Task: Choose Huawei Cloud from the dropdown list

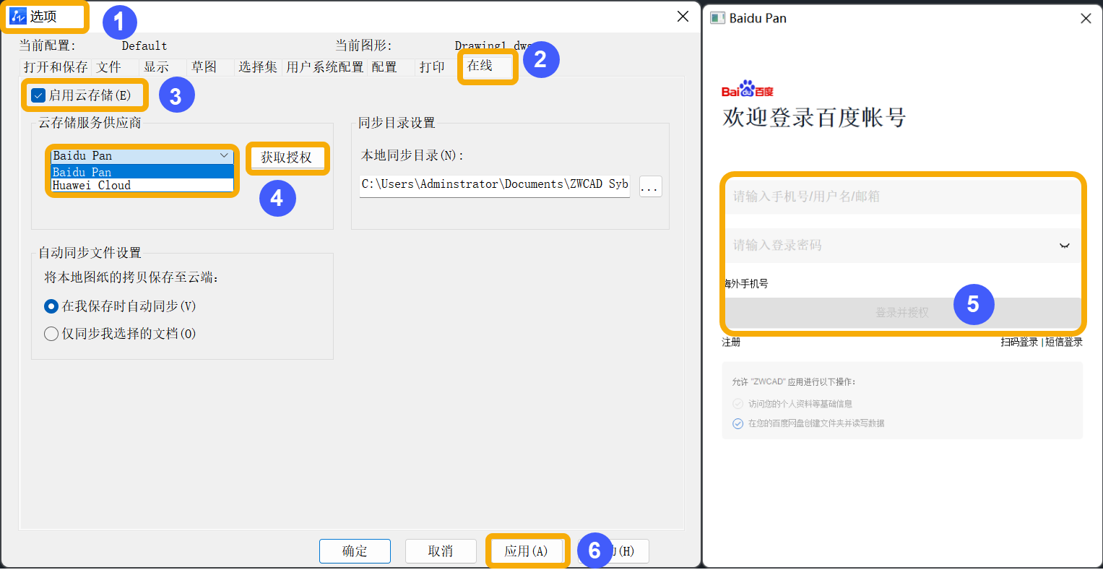Action: (x=142, y=185)
